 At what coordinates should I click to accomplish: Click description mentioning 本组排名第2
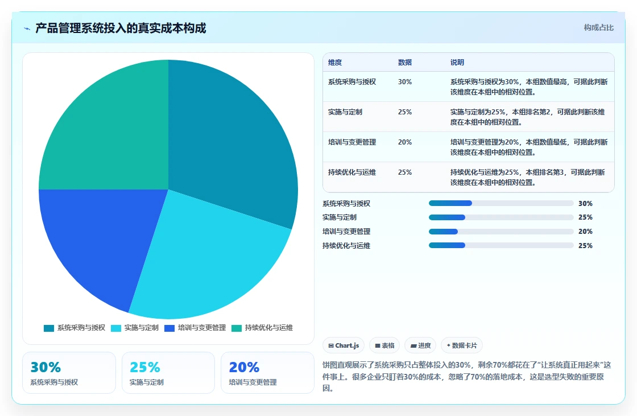pos(528,117)
